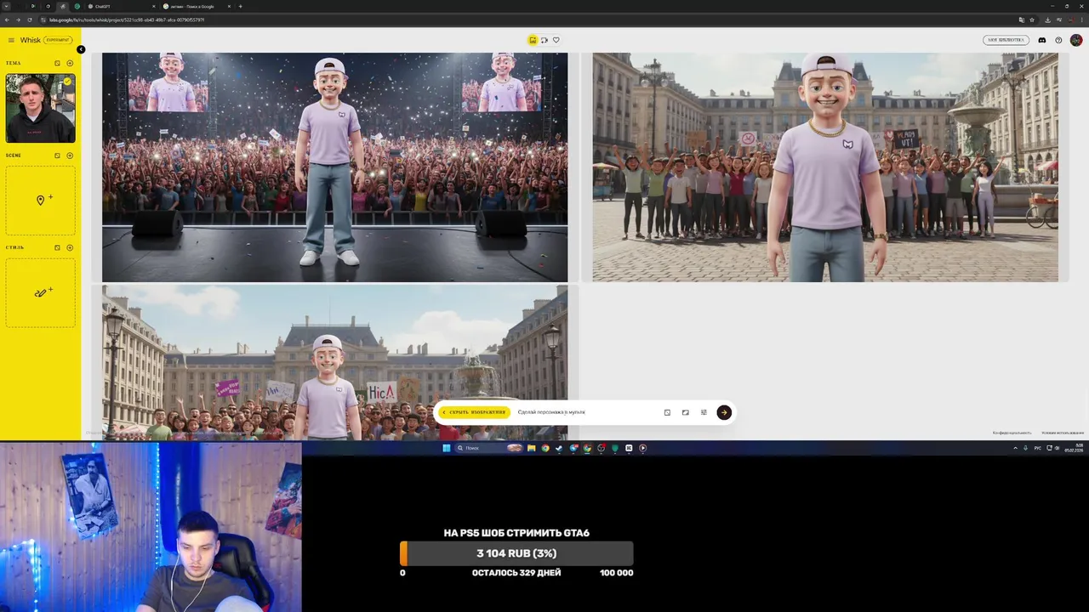Open a new browser tab
This screenshot has width=1089, height=612.
click(240, 6)
